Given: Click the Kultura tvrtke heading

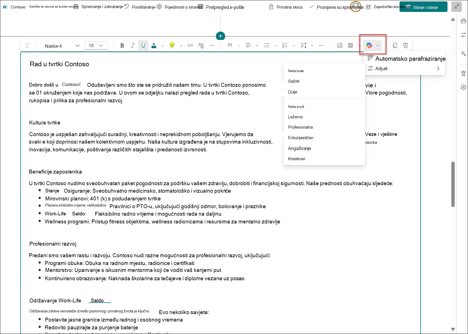Looking at the screenshot, I should point(45,123).
